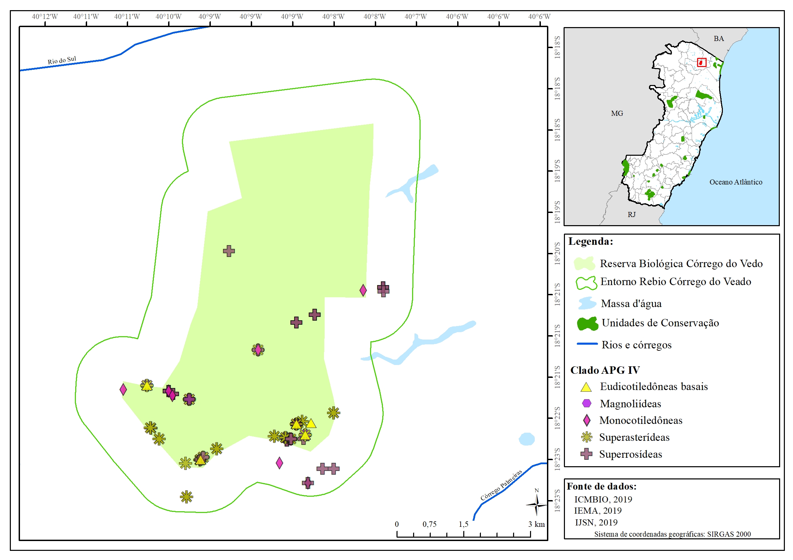Click the Clado APG IV heading
This screenshot has height=560, width=793.
[605, 370]
